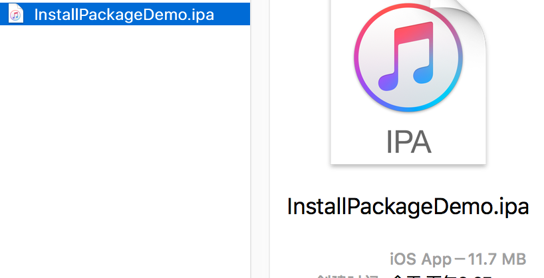
Task: Click the large IPA document preview
Action: coord(408,82)
